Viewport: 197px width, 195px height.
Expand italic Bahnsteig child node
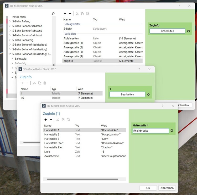point(12,63)
